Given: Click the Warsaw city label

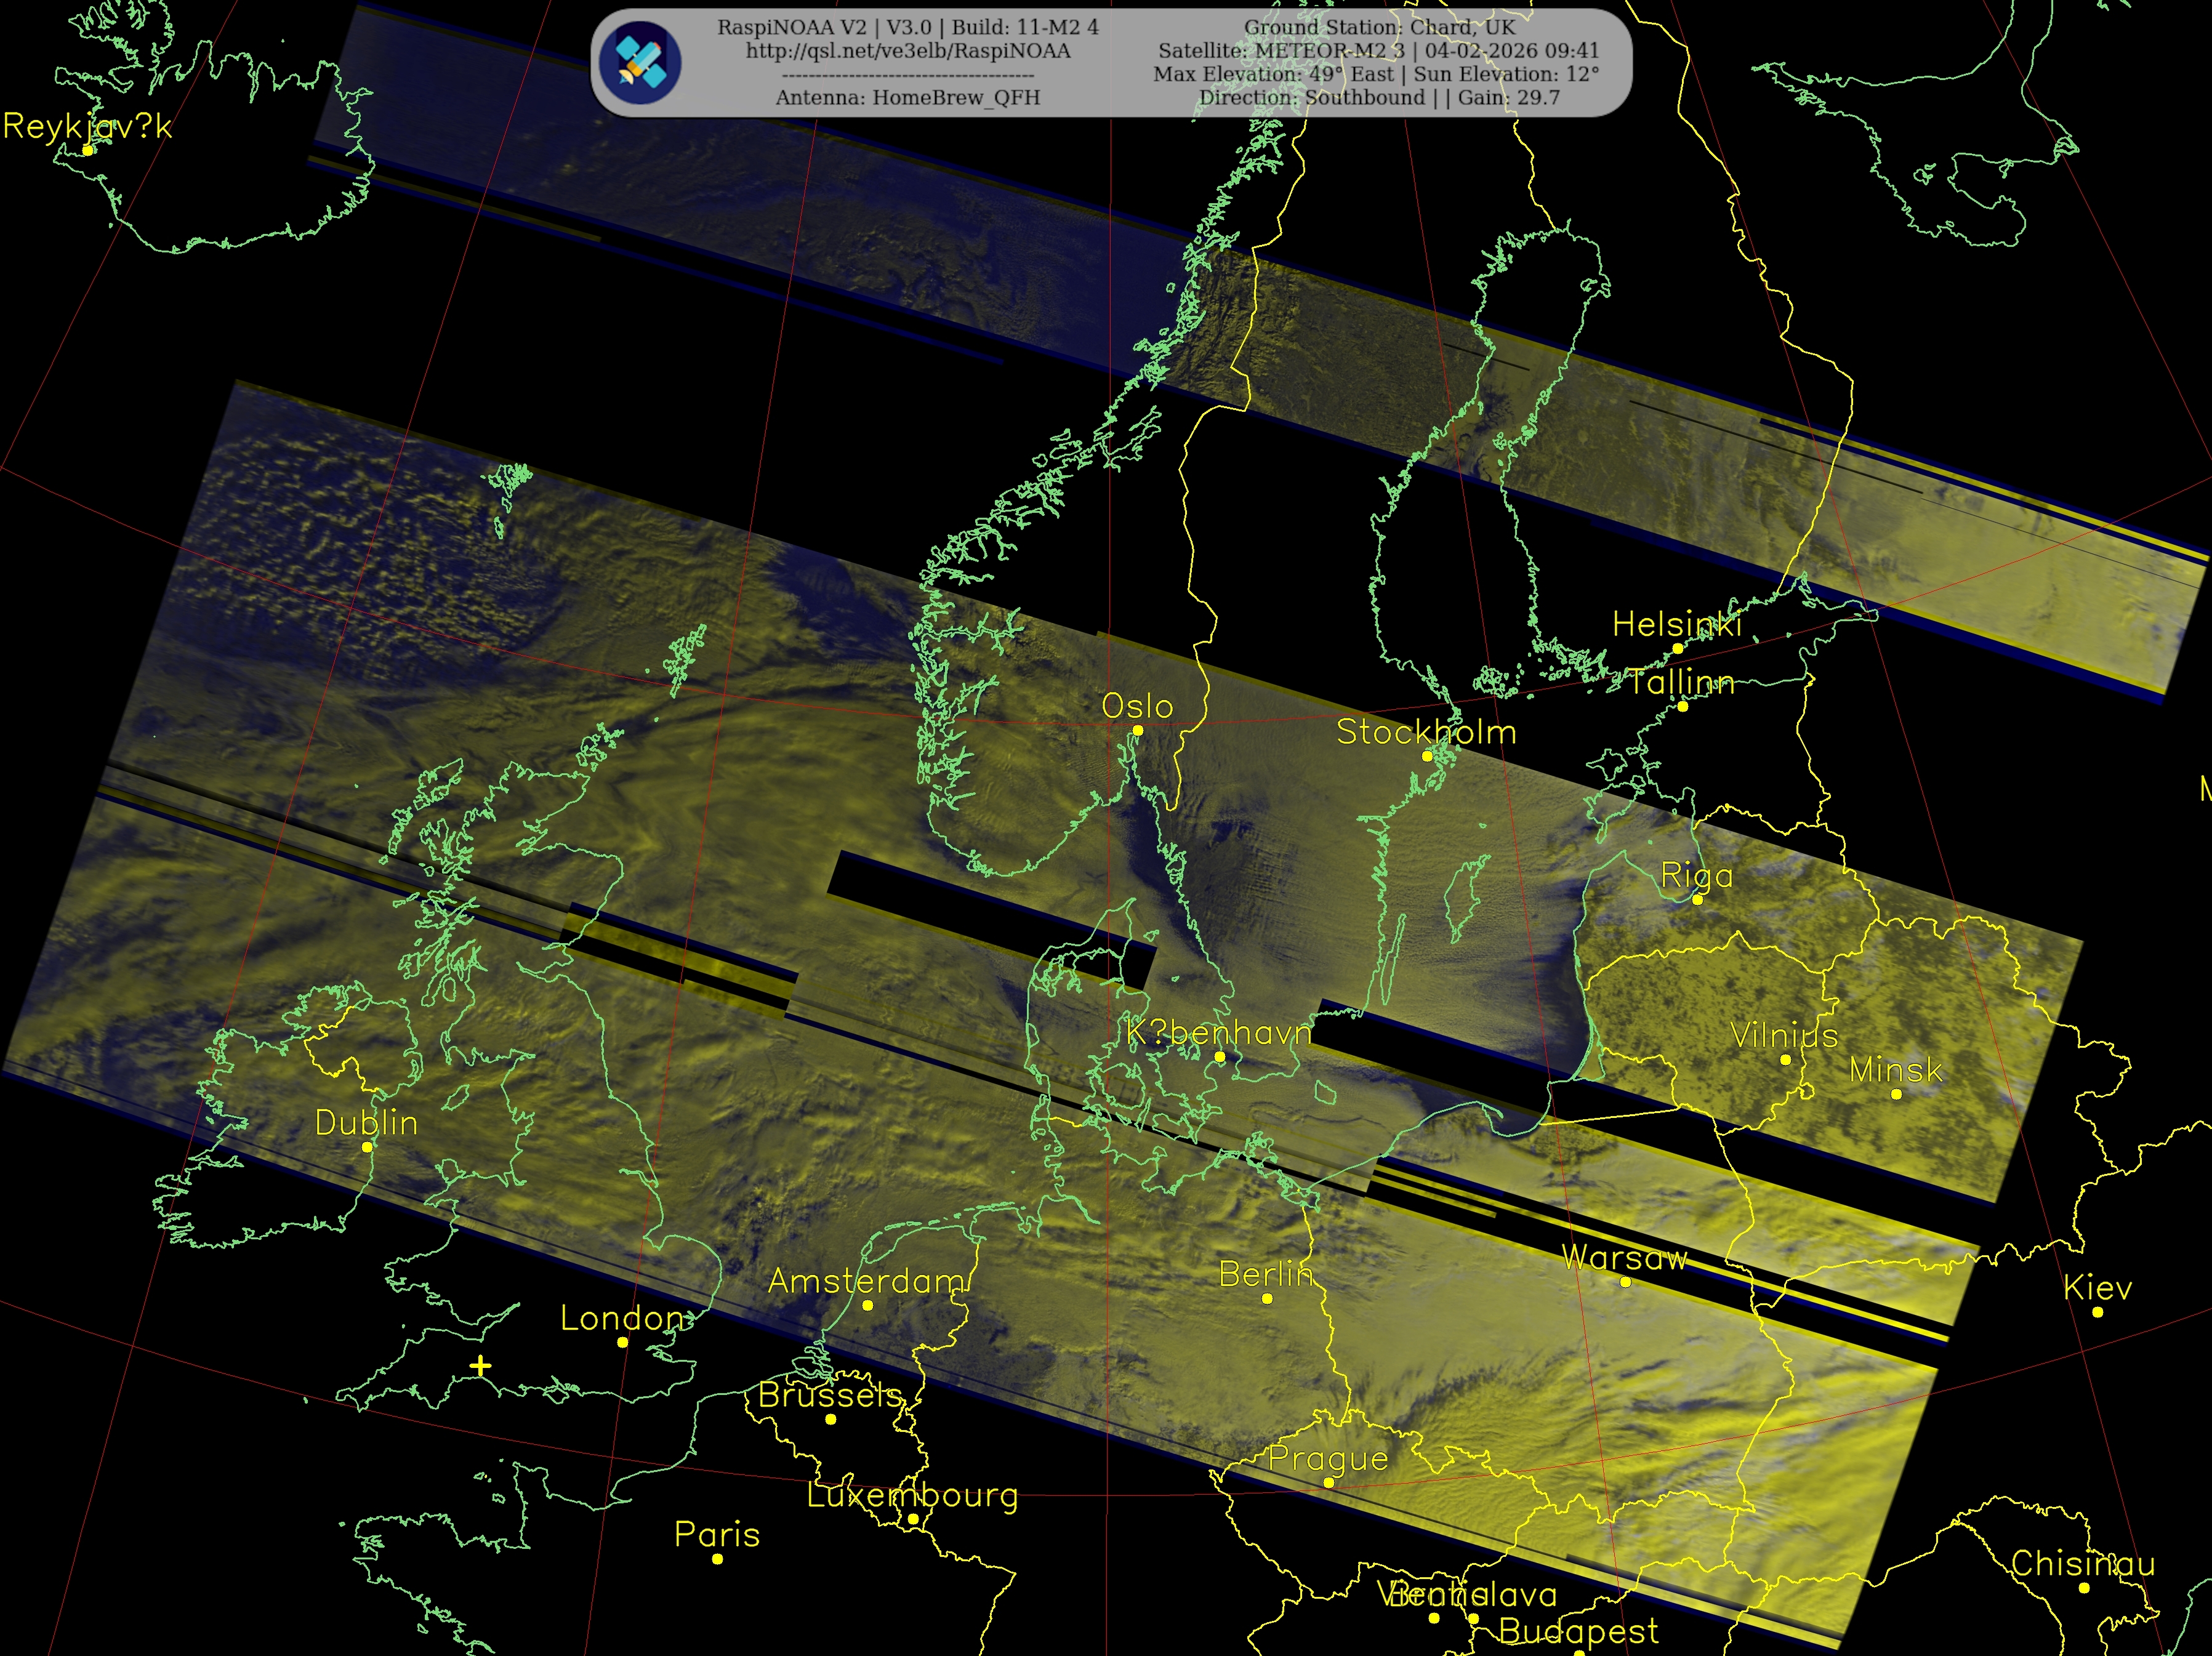Looking at the screenshot, I should pyautogui.click(x=1624, y=1258).
